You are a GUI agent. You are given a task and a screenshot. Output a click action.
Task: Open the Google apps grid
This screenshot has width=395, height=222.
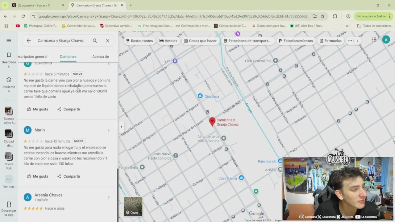click(x=374, y=39)
